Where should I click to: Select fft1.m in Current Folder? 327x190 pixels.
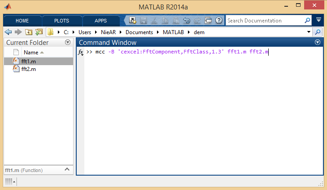[29, 62]
